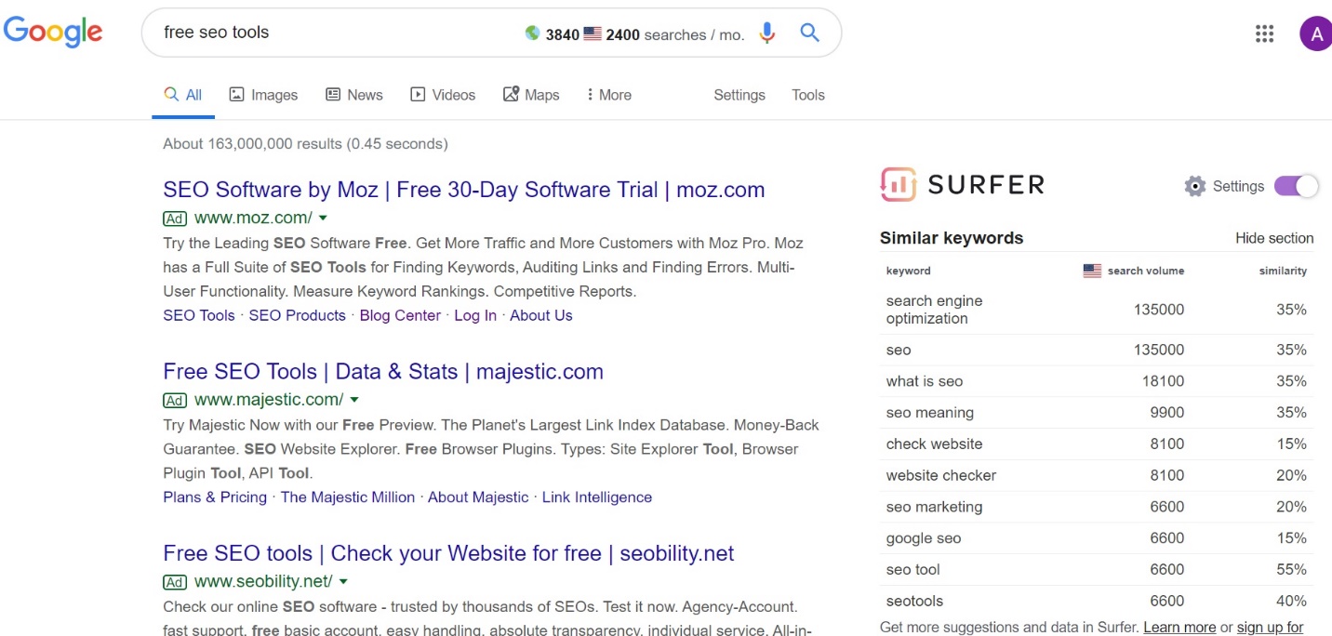Screen dimensions: 1332x636
Task: Open the Majestic Free SEO Tools ad title
Action: click(x=383, y=372)
